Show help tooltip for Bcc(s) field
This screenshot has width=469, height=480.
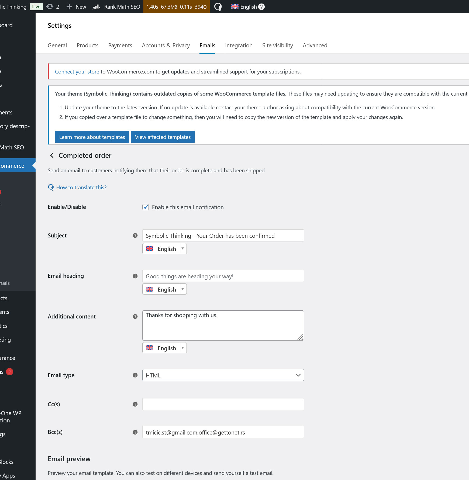(x=135, y=432)
